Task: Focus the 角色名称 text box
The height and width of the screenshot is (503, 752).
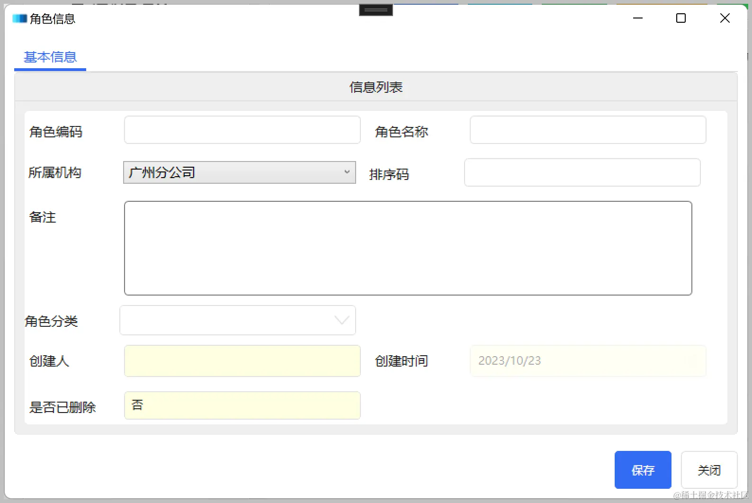Action: [588, 130]
